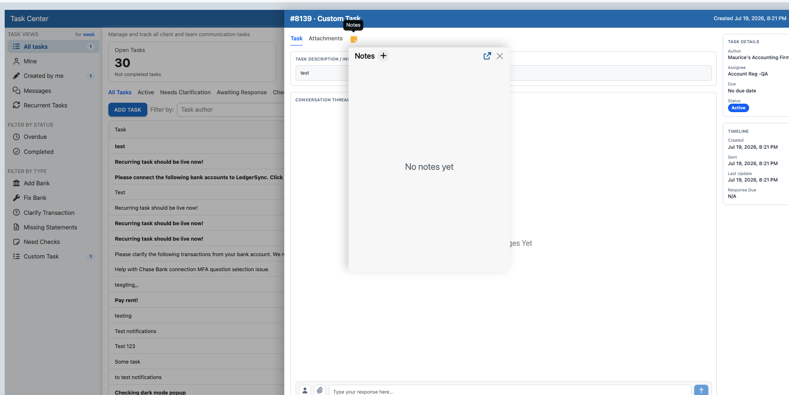The width and height of the screenshot is (789, 395).
Task: Click the Fix Bank wrench icon
Action: pos(16,198)
